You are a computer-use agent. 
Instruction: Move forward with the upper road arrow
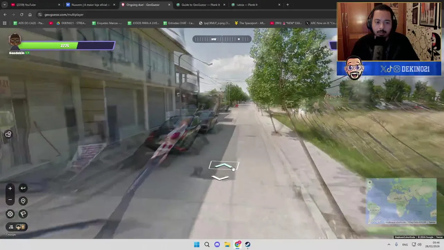point(224,166)
